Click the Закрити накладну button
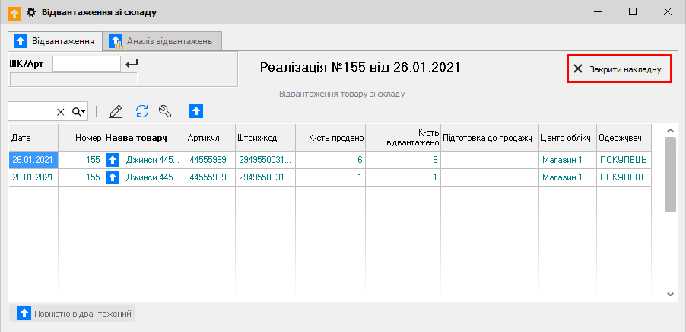Screen dimensions: 686x332 619,69
